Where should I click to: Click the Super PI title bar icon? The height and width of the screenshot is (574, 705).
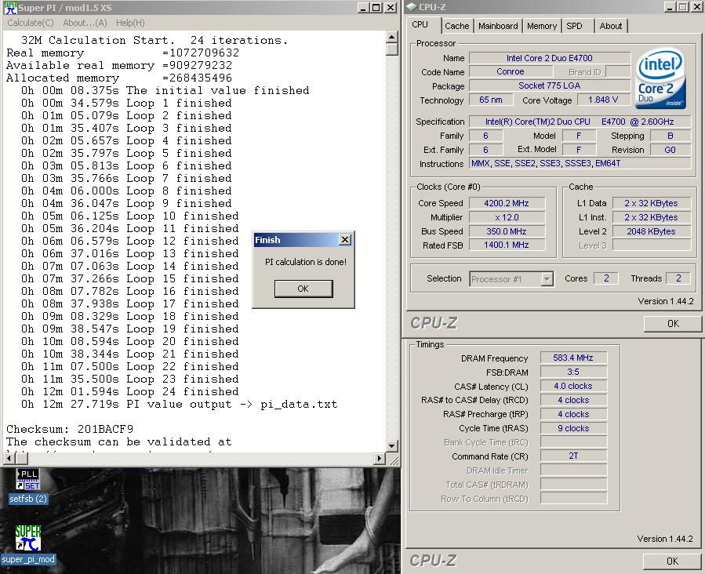pos(10,8)
